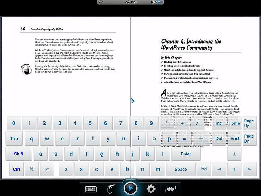Tap the Wi-Fi status icon

[x=101, y=2]
